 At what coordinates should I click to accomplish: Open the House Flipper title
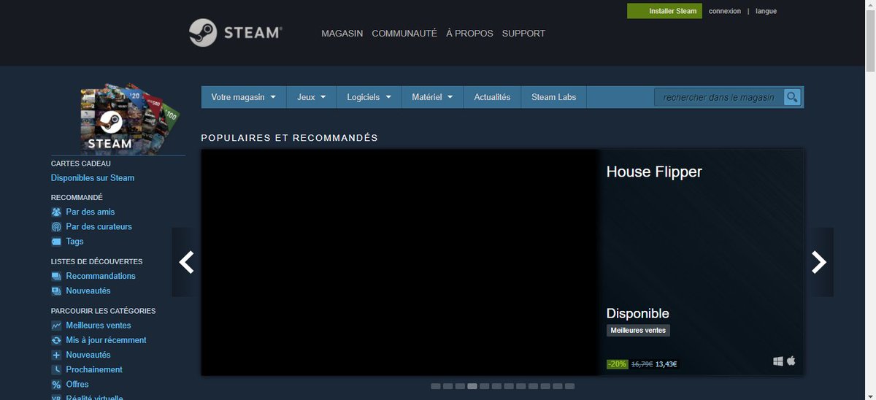click(654, 172)
